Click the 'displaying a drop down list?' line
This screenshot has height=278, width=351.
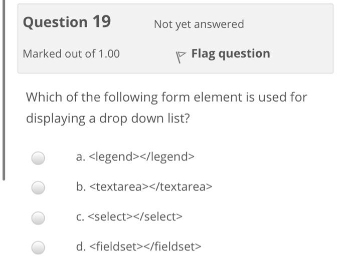pyautogui.click(x=108, y=120)
